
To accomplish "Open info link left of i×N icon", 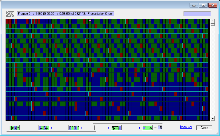I will (139, 128).
